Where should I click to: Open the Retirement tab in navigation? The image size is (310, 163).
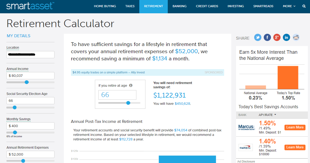153,6
